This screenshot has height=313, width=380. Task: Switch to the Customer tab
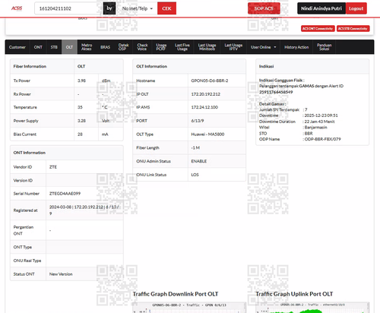(17, 47)
